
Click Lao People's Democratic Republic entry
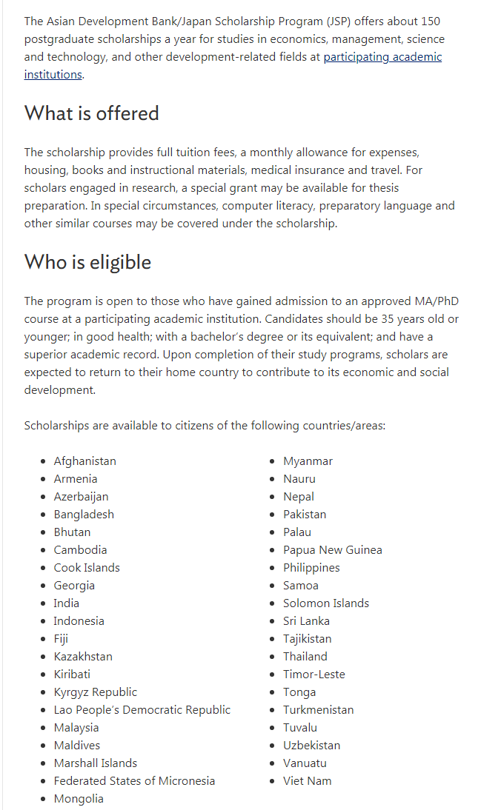142,709
